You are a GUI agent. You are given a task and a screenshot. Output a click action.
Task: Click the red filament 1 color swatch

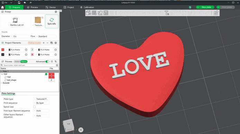[x=3, y=50]
